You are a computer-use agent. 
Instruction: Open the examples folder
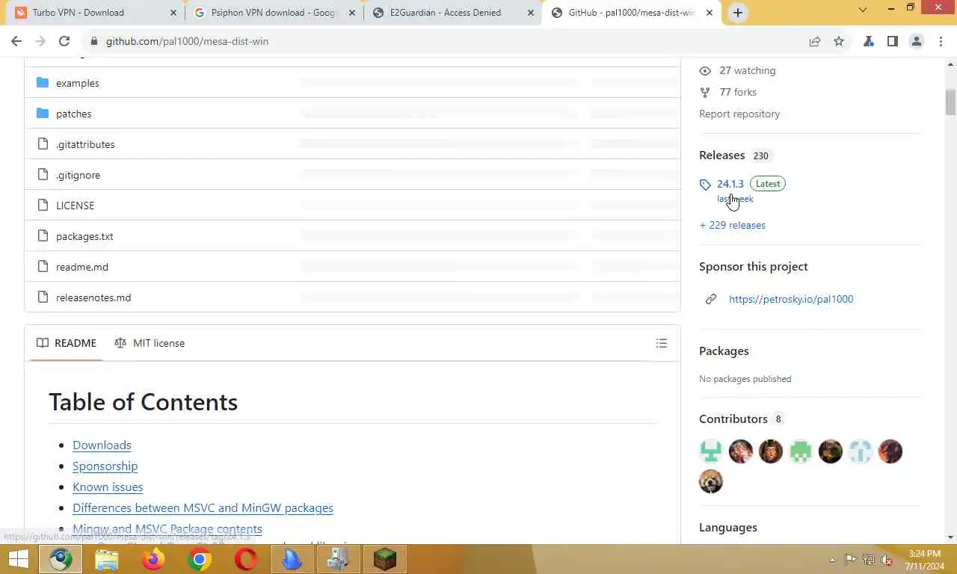tap(78, 83)
